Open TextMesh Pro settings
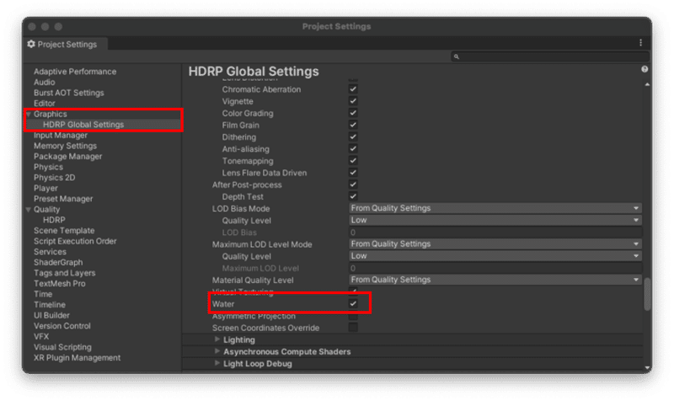 [59, 284]
